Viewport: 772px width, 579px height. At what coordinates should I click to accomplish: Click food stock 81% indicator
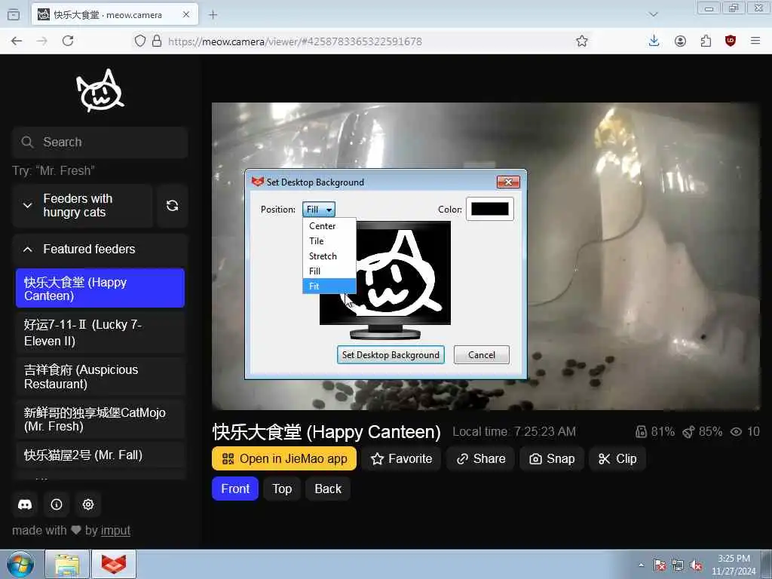coord(655,432)
